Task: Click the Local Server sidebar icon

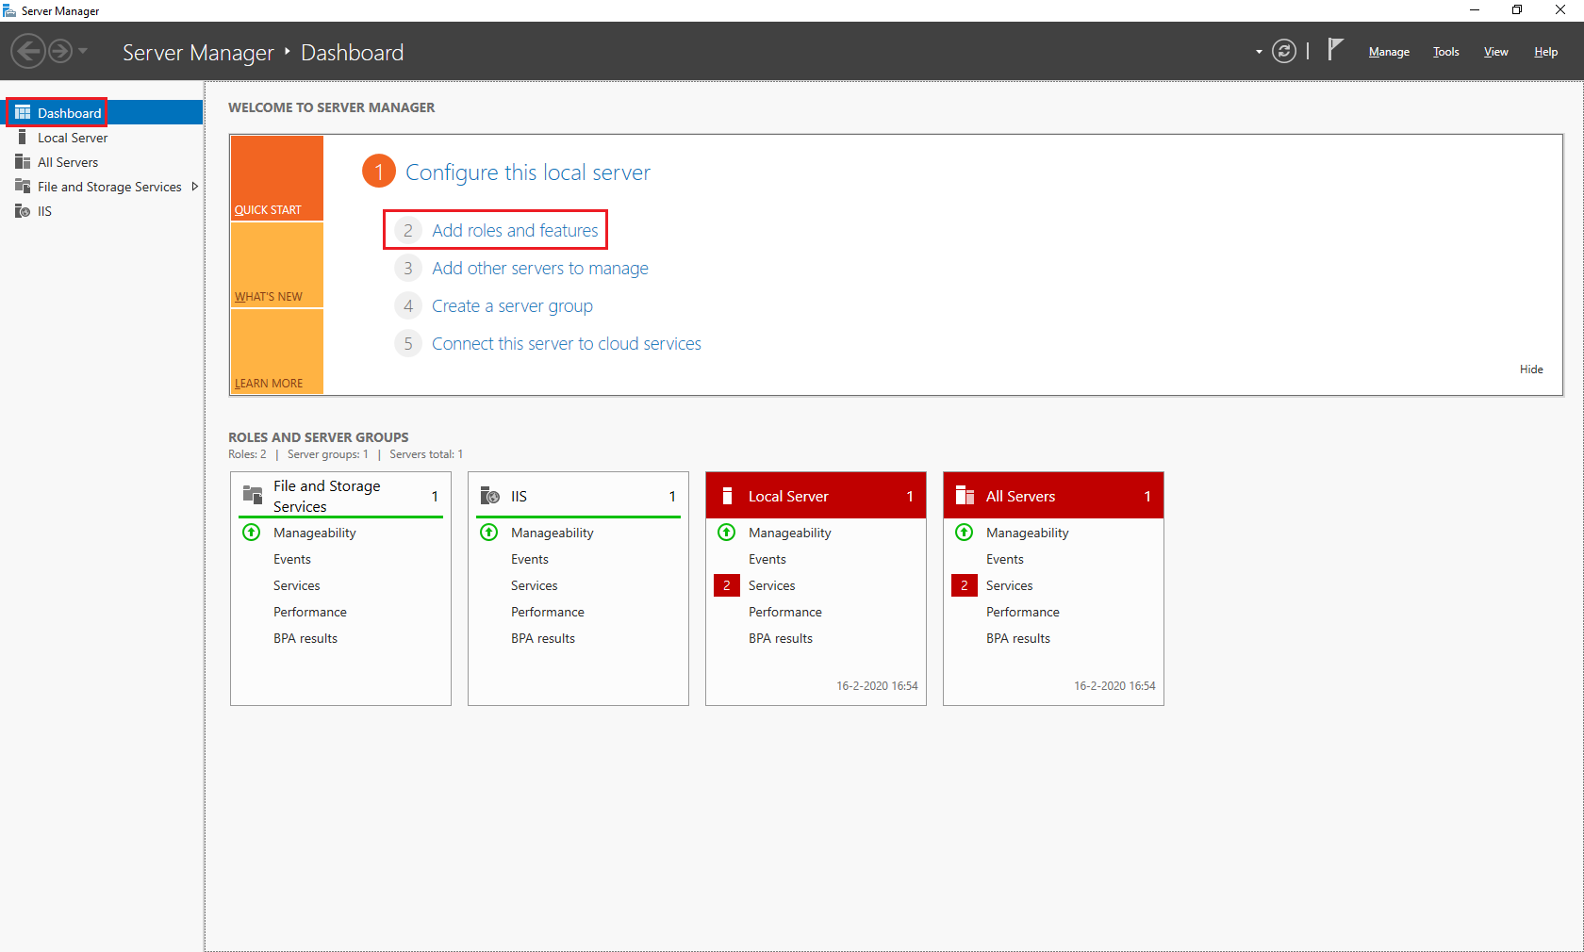Action: pyautogui.click(x=23, y=137)
